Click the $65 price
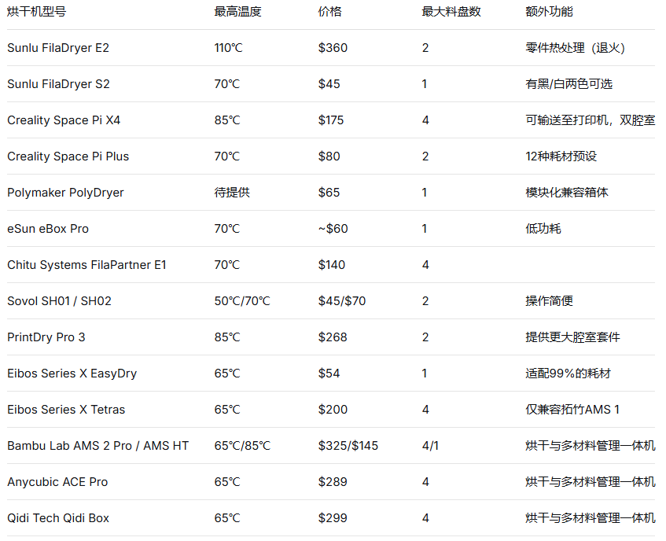The height and width of the screenshot is (541, 666). click(329, 193)
